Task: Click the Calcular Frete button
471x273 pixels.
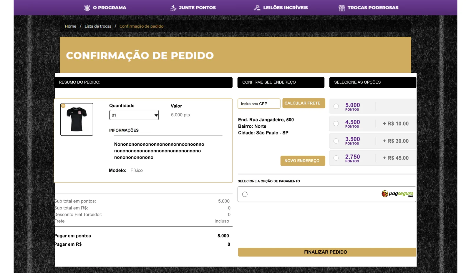Action: pyautogui.click(x=304, y=103)
